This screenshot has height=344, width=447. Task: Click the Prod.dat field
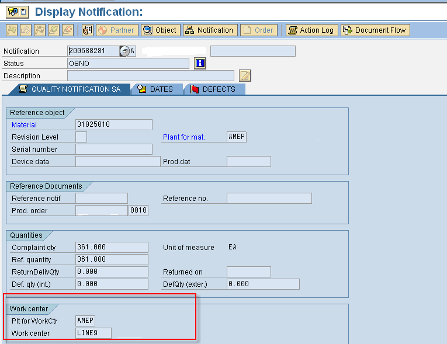pos(249,161)
